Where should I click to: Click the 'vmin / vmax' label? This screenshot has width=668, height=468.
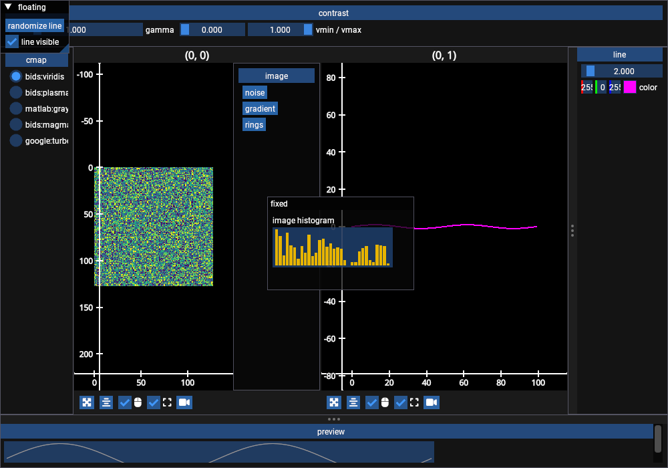[339, 30]
